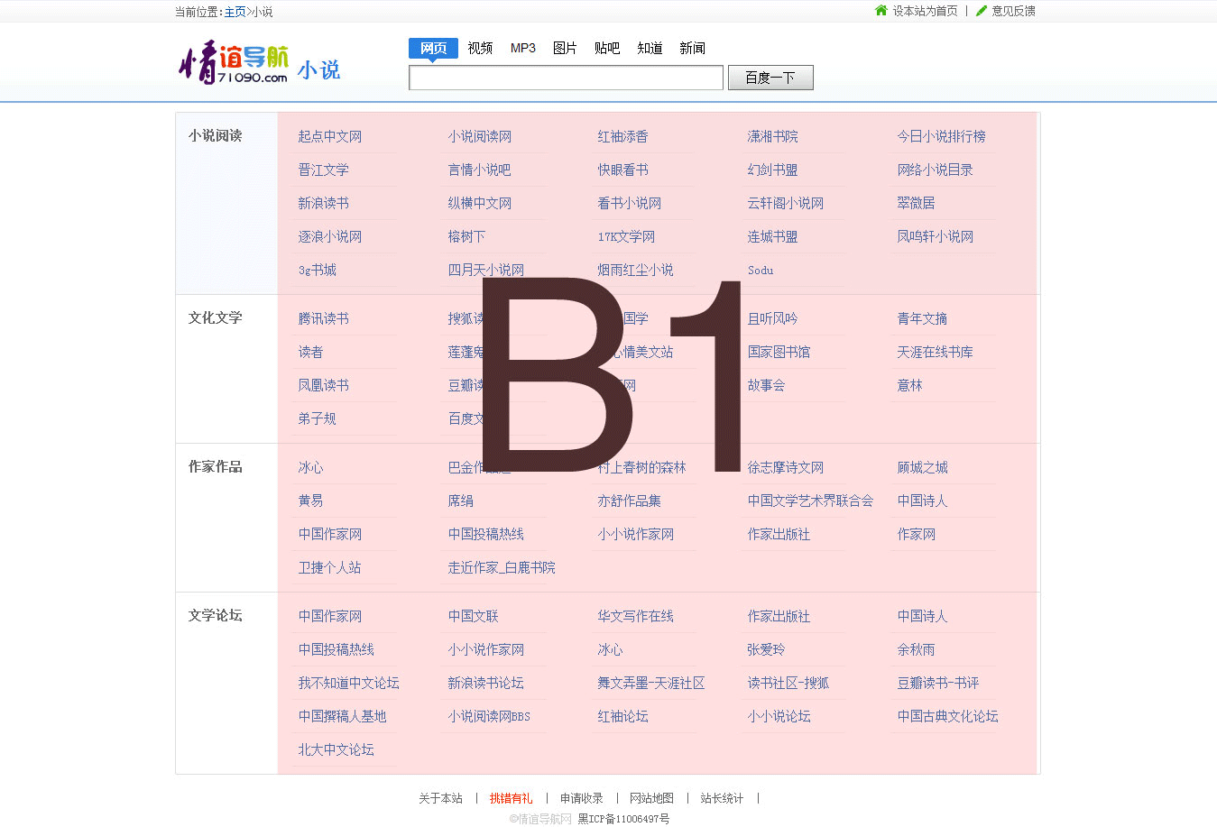The width and height of the screenshot is (1217, 827).
Task: Click the 读者 link
Action: pyautogui.click(x=311, y=352)
